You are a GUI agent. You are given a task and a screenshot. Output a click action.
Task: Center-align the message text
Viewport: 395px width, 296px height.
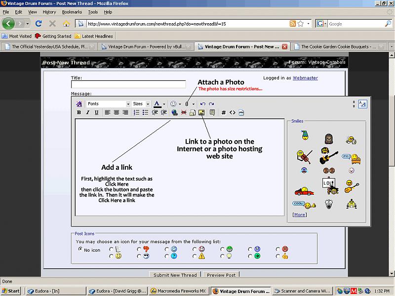tap(117, 112)
